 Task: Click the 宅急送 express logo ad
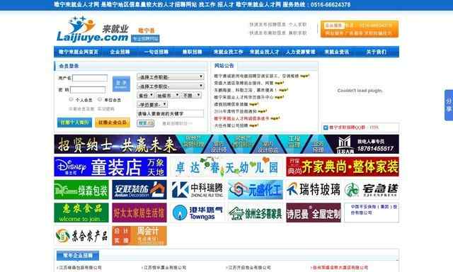[x=372, y=190]
